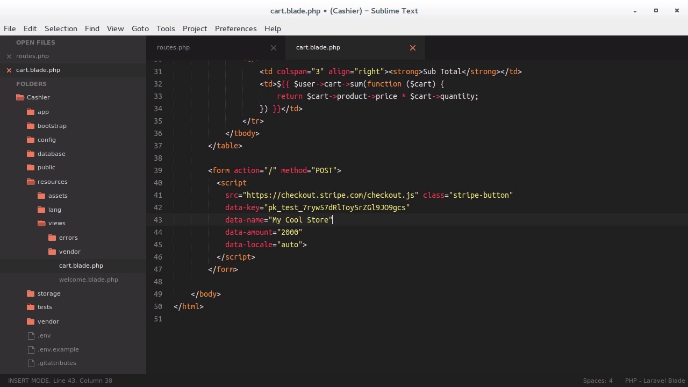688x387 pixels.
Task: Collapse the views folder
Action: coord(57,223)
